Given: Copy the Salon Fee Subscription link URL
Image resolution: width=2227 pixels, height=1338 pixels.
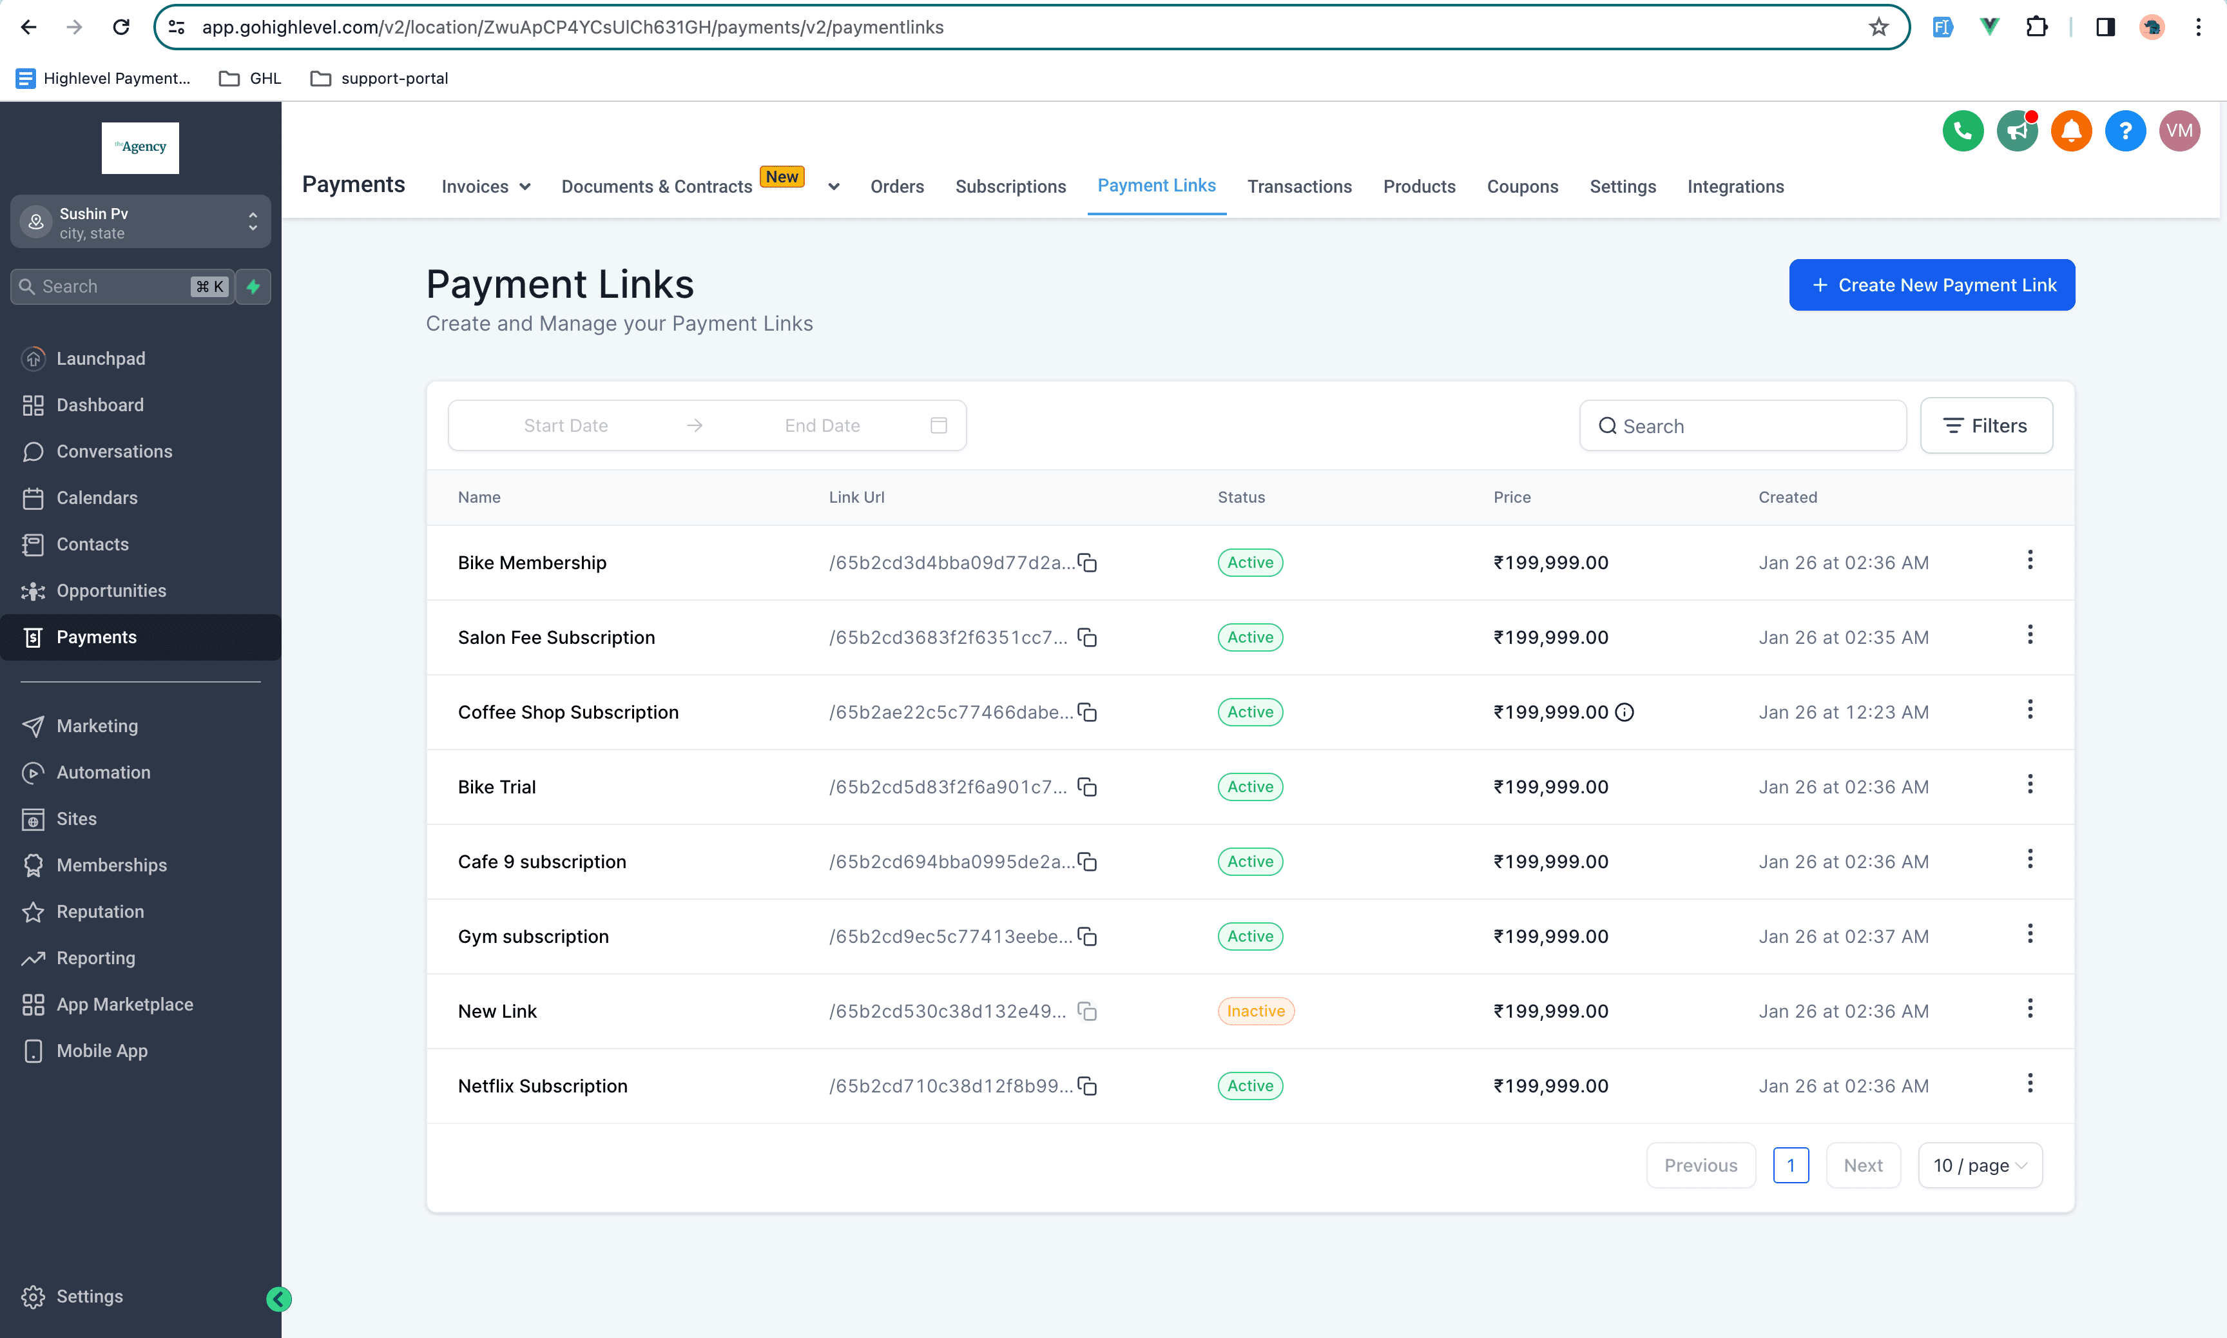Looking at the screenshot, I should click(1088, 637).
